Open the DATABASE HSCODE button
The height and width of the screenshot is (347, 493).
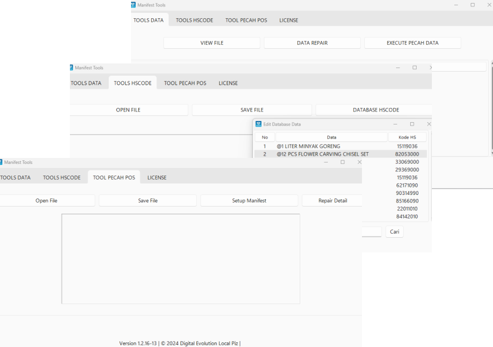(x=375, y=110)
